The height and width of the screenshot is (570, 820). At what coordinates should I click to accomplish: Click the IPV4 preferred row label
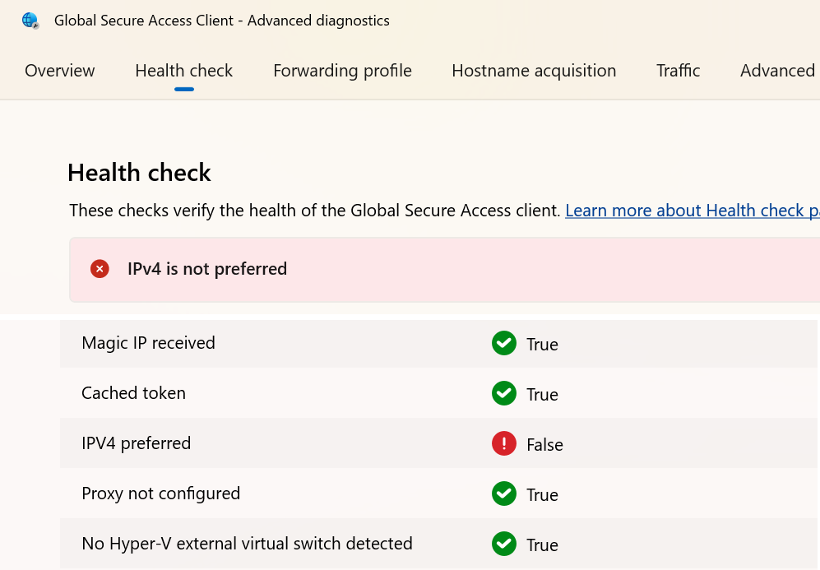coord(137,443)
